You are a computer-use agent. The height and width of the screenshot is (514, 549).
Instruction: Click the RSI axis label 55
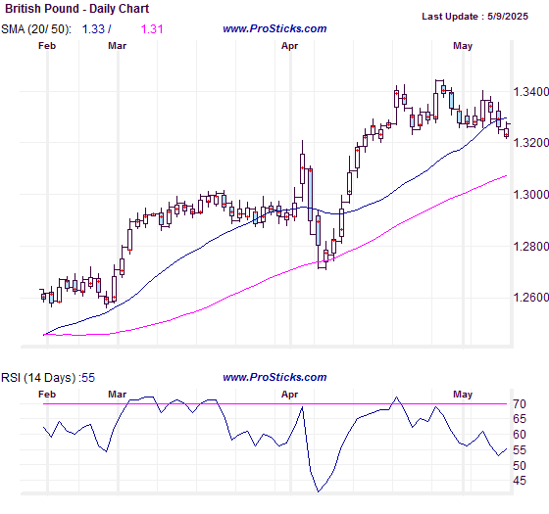(x=520, y=450)
